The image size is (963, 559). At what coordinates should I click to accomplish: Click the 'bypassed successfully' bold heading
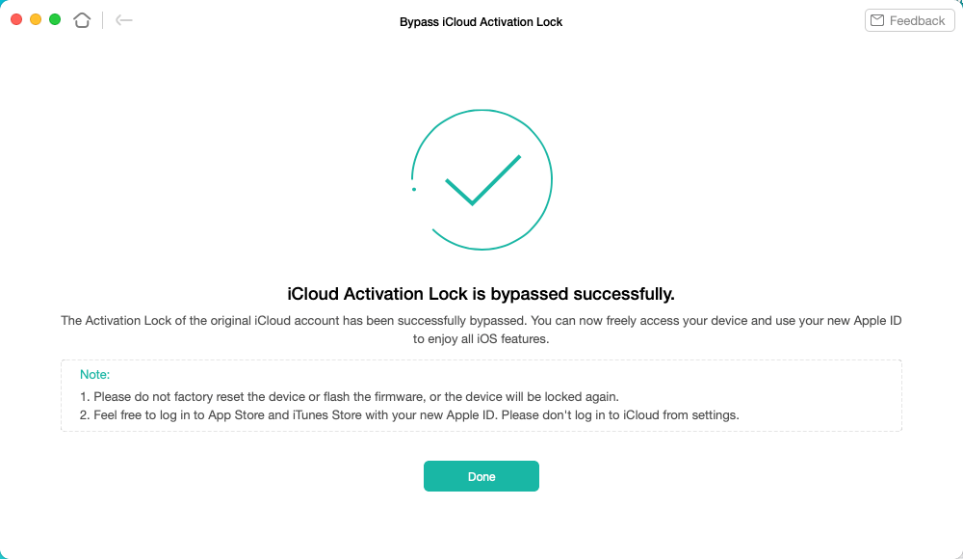click(x=481, y=293)
